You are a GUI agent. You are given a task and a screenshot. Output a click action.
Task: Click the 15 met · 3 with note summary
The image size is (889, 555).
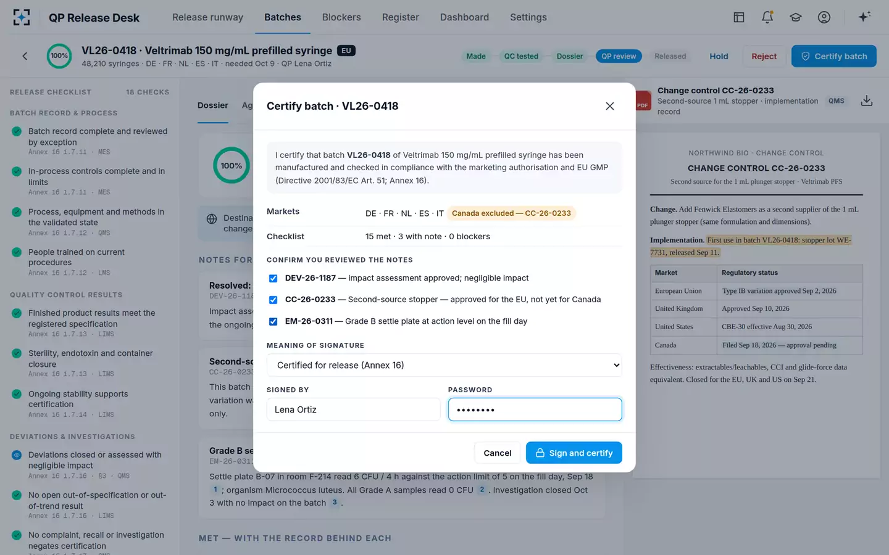pos(428,237)
